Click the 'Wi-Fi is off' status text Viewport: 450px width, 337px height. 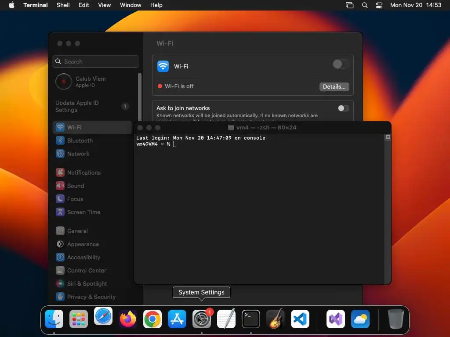coord(179,86)
